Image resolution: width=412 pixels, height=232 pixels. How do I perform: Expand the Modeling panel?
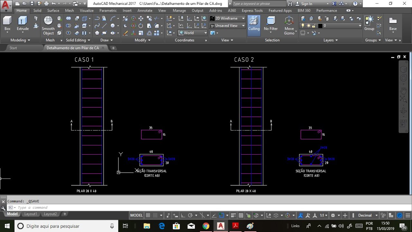pyautogui.click(x=20, y=40)
